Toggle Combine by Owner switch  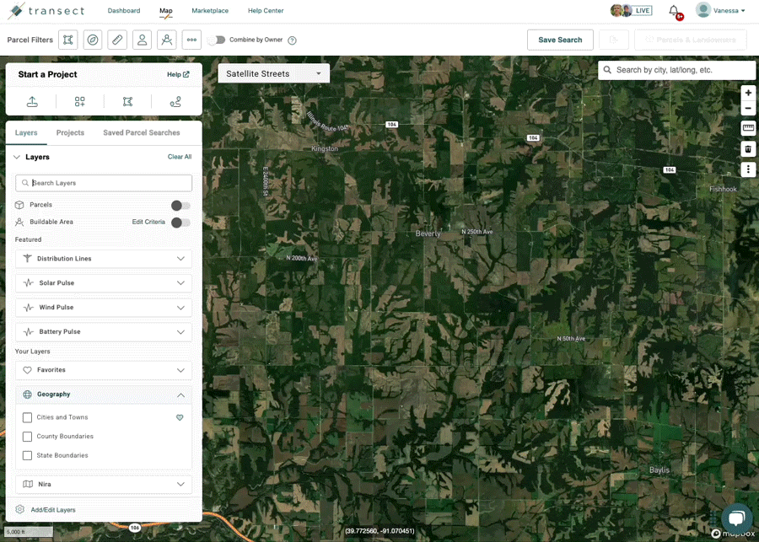tap(217, 40)
